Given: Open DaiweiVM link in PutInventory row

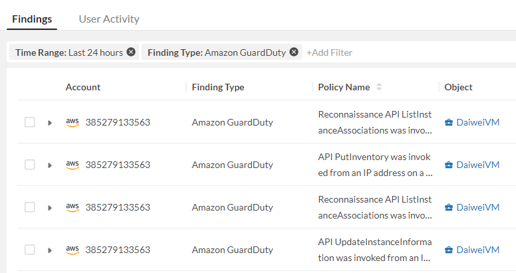Looking at the screenshot, I should tap(477, 165).
